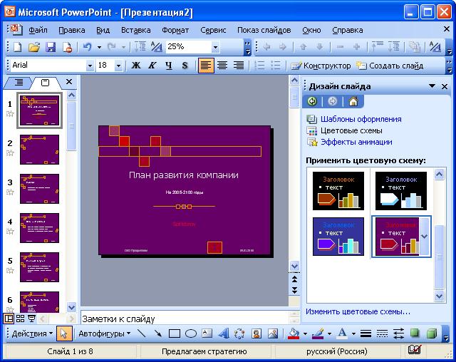This screenshot has width=456, height=362.
Task: Open the font size 18 dropdown
Action: 118,66
